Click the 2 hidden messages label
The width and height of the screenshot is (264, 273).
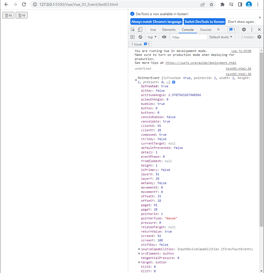click(248, 37)
